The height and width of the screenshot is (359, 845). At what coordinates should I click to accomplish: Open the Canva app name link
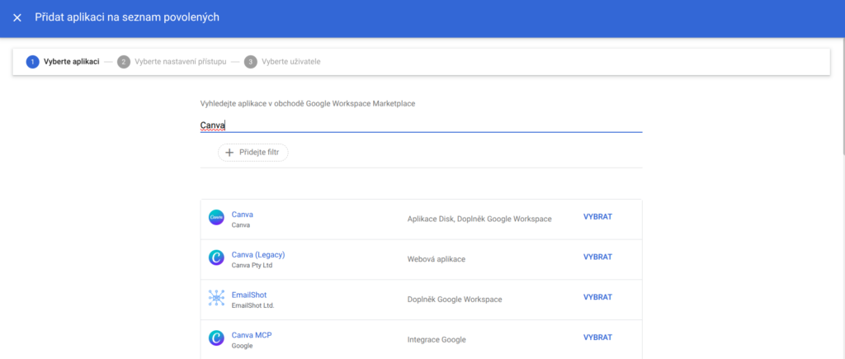(242, 214)
